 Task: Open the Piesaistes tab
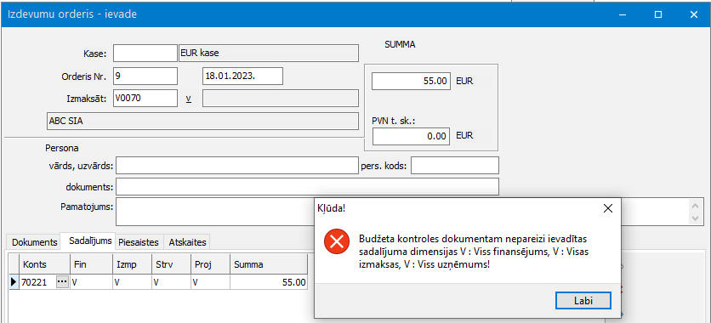pos(140,242)
